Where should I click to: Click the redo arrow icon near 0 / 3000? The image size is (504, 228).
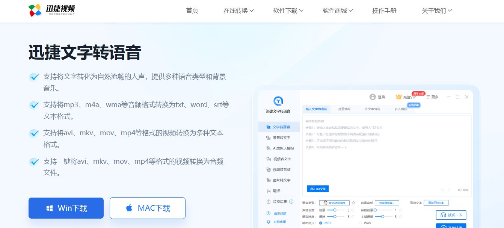click(x=449, y=190)
